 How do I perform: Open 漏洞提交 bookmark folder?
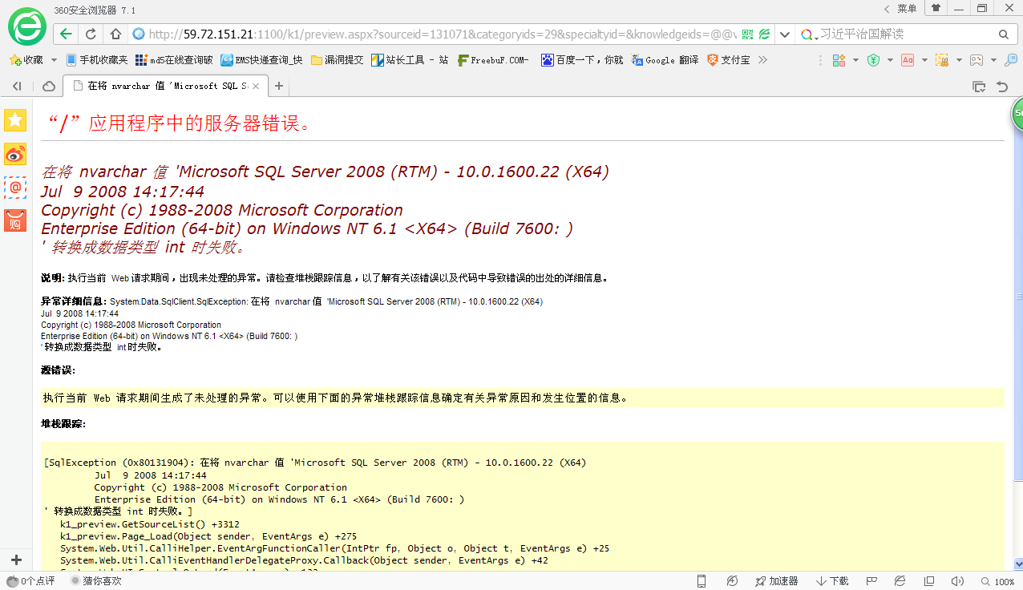point(337,60)
